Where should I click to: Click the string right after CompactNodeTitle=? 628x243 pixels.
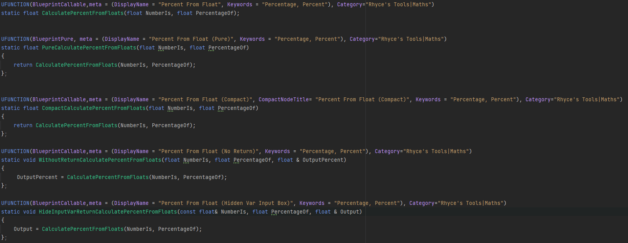[x=362, y=99]
